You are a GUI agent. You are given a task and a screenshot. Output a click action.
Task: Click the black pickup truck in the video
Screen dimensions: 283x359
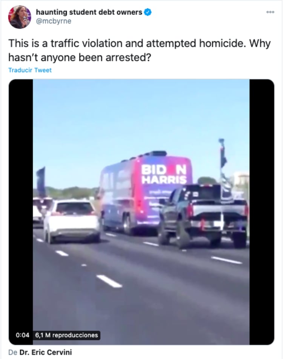pyautogui.click(x=203, y=215)
